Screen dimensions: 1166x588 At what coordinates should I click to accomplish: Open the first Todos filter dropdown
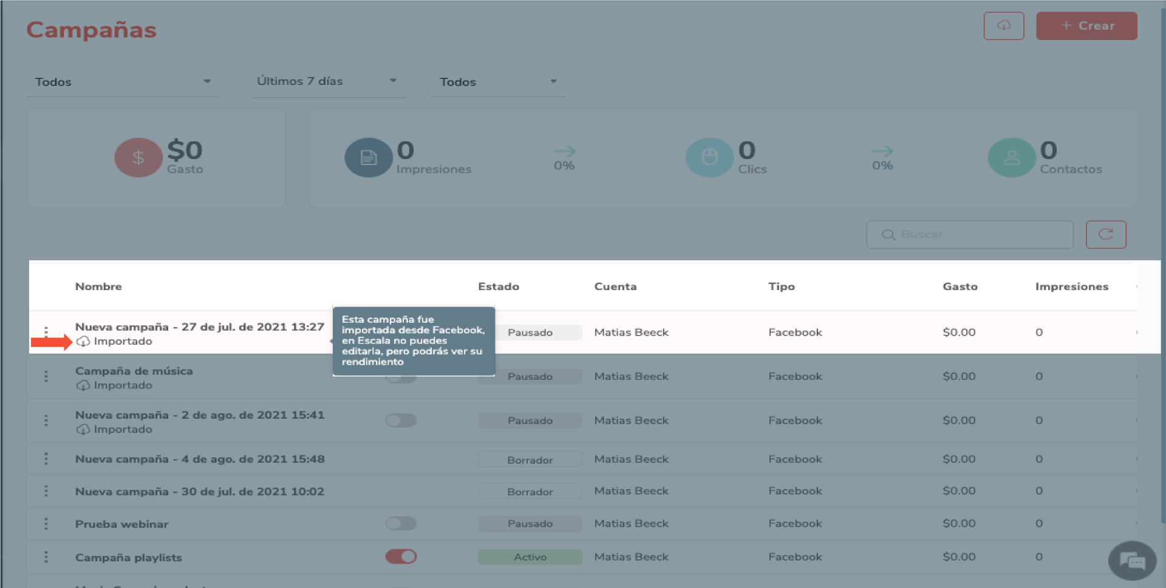(122, 82)
